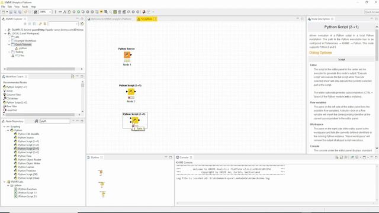The image size is (379, 213).
Task: Open the Node menu
Action: (25, 7)
